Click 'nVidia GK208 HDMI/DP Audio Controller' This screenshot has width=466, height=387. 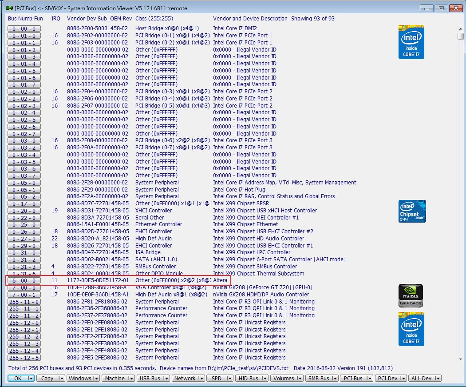click(x=261, y=295)
